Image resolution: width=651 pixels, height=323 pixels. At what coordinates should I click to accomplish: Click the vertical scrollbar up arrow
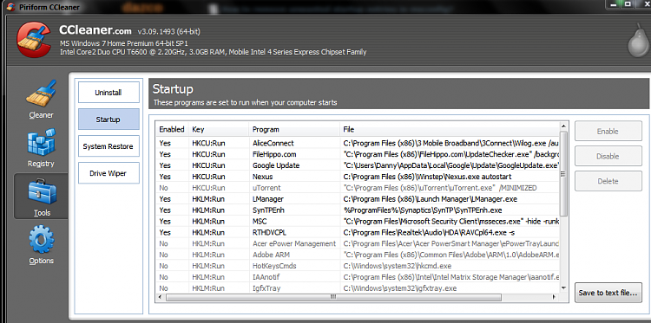[563, 126]
